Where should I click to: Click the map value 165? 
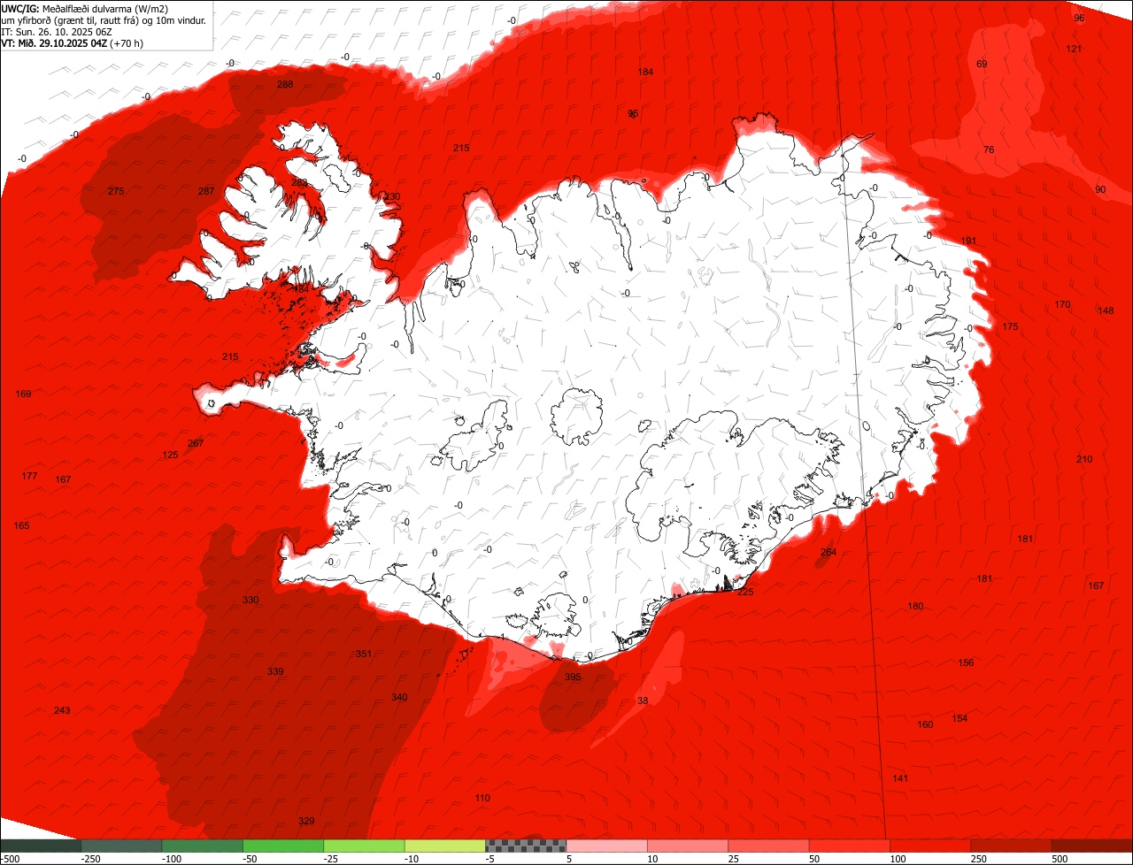(21, 526)
